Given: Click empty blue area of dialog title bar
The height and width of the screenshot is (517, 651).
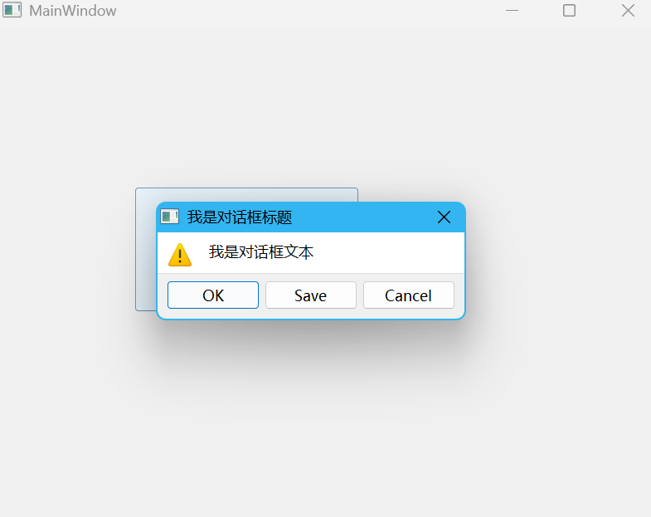Looking at the screenshot, I should tap(362, 217).
